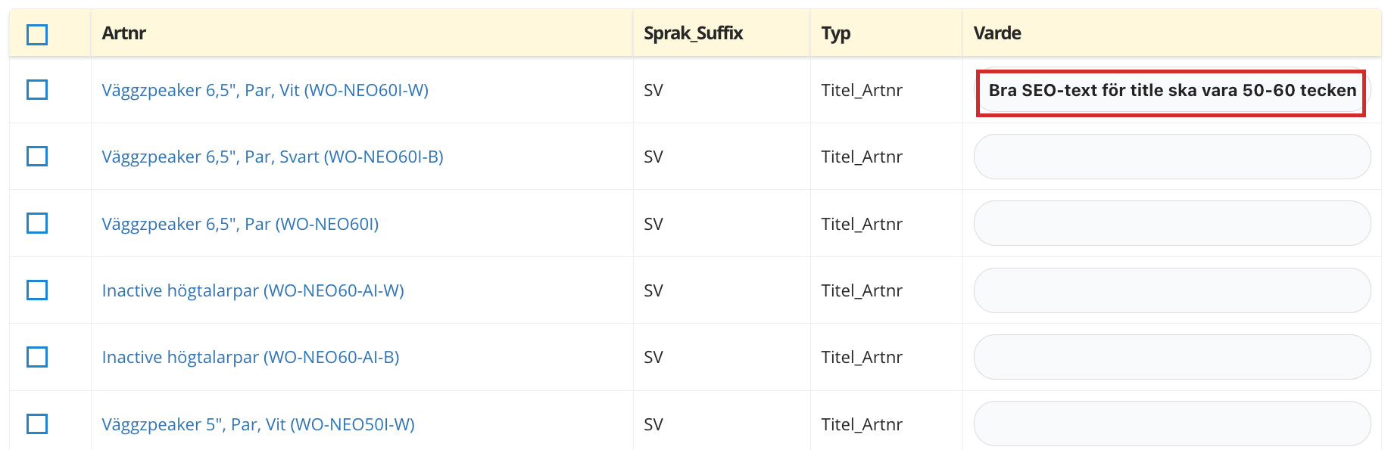The width and height of the screenshot is (1388, 450).
Task: Open Väggzpeaker 6,5", Par, Vit link
Action: pos(265,91)
